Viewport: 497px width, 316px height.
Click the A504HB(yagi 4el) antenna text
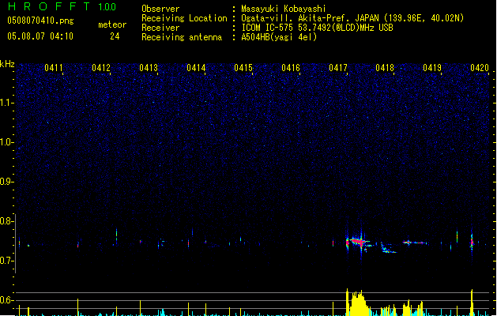pos(279,37)
